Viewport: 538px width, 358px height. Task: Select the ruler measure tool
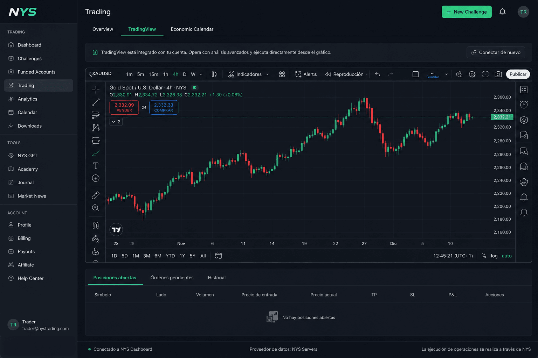click(x=96, y=195)
